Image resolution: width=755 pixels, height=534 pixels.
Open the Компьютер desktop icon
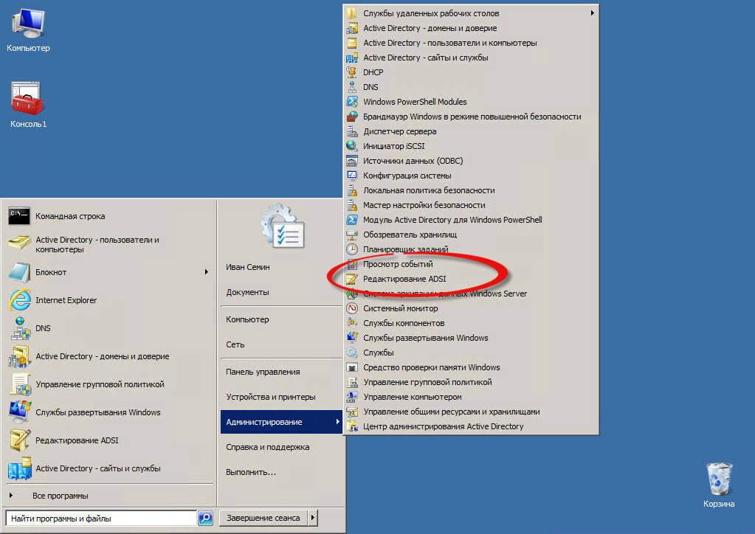(x=28, y=30)
